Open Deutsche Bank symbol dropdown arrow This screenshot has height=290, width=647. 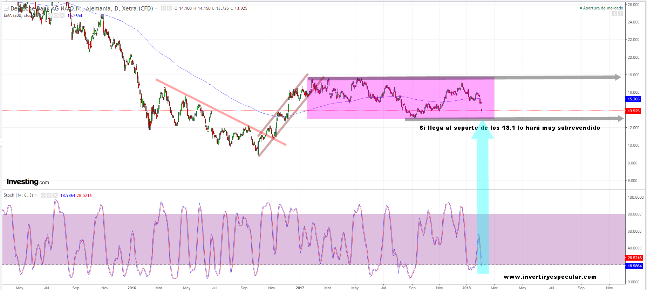pyautogui.click(x=156, y=8)
